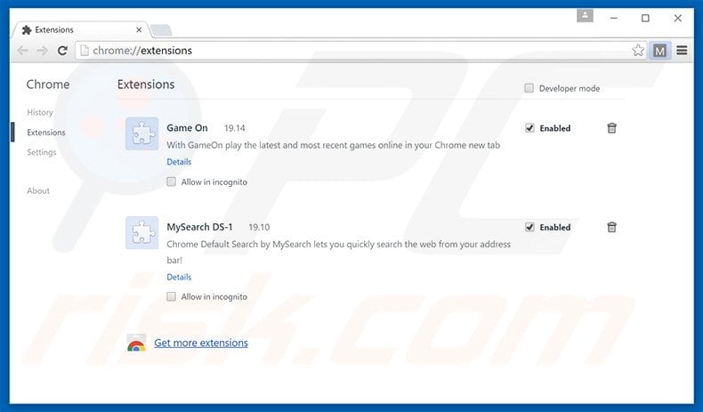Open Settings in the sidebar
This screenshot has height=412, width=703.
pyautogui.click(x=42, y=152)
